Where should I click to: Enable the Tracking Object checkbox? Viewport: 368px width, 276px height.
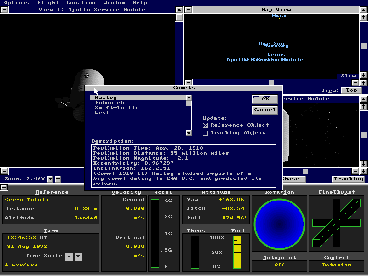[x=234, y=133]
